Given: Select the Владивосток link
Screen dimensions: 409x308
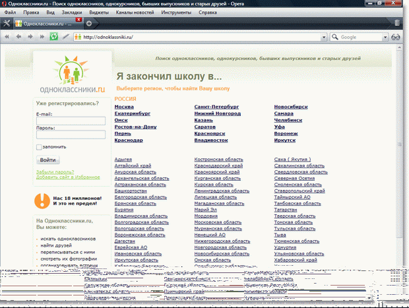Looking at the screenshot, I should pos(211,140).
